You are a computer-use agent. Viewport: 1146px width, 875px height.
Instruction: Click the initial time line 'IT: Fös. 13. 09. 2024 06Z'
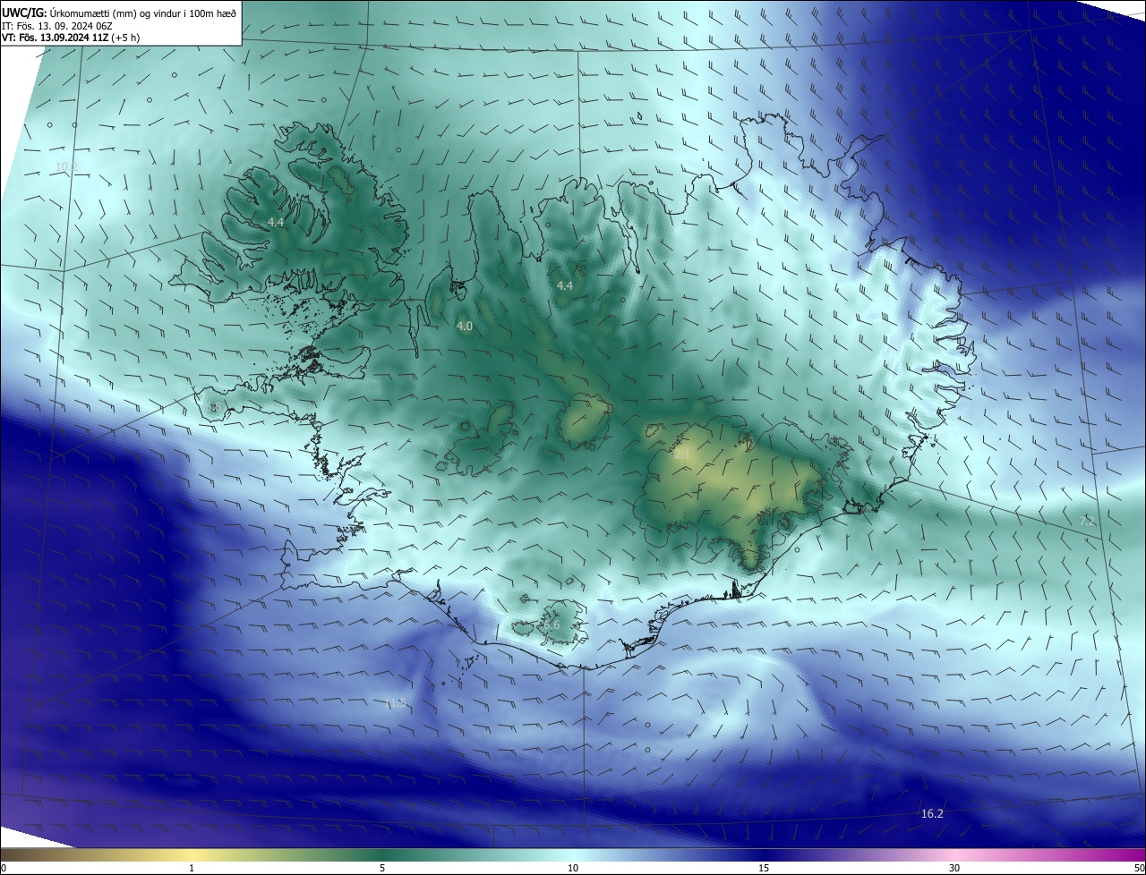[x=57, y=25]
